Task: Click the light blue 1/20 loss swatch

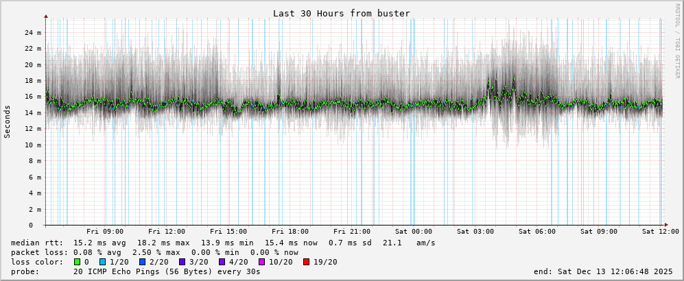Action: [x=103, y=262]
